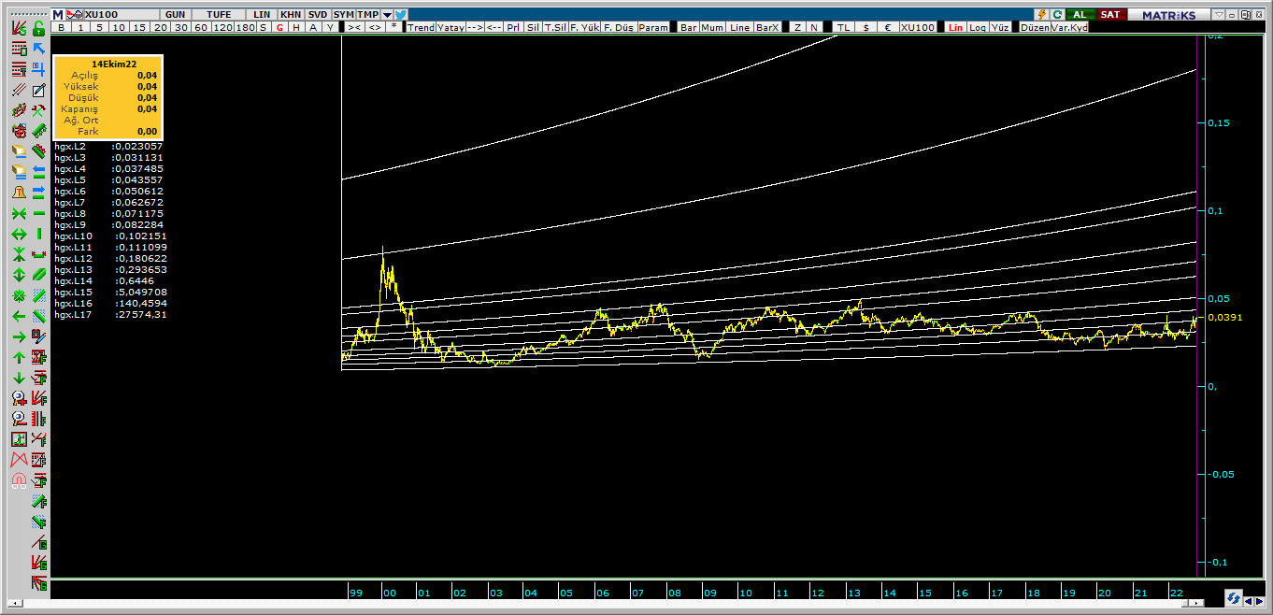Click the green down arrow icon

(x=19, y=378)
